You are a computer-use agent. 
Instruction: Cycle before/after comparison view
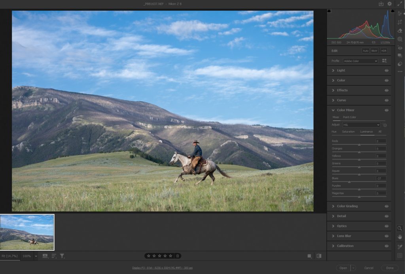(319, 256)
